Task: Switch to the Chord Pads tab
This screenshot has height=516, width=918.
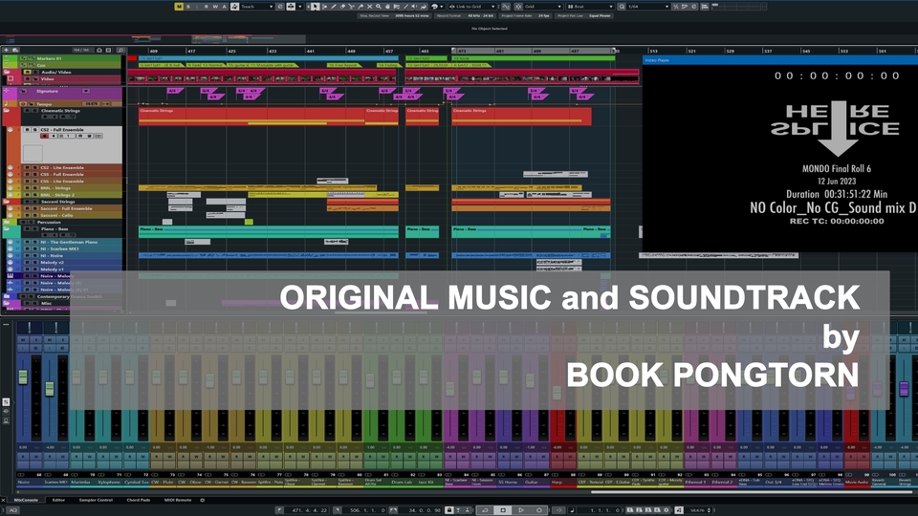Action: tap(138, 500)
